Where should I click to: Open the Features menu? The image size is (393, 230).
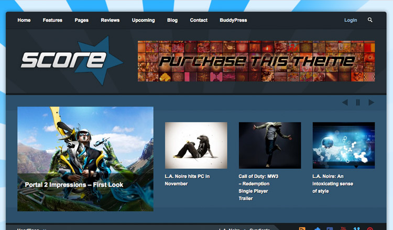click(52, 20)
